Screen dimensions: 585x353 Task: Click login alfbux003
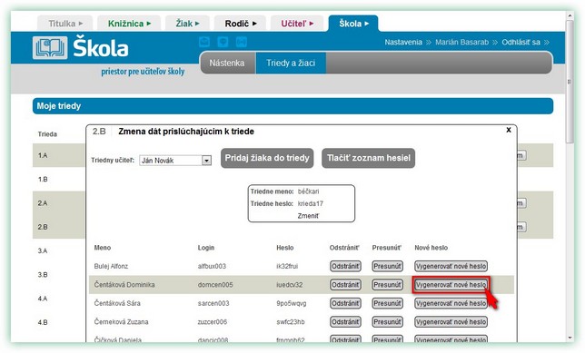pos(212,266)
